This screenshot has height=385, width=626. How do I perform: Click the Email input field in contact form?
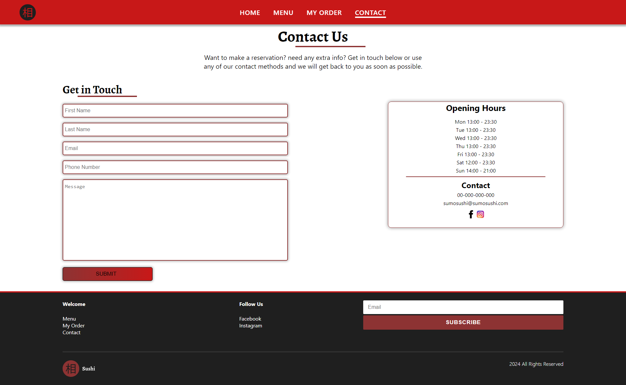click(x=175, y=148)
